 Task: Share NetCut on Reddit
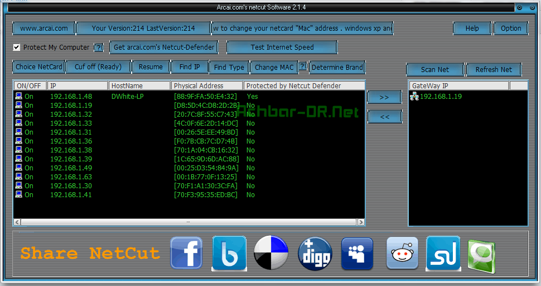(402, 253)
